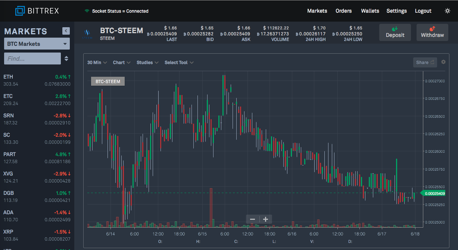Click the sort arrows beside Find field
Viewport: 458px width, 250px height.
[x=66, y=58]
